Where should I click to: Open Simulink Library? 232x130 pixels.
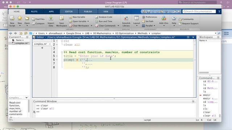126,21
